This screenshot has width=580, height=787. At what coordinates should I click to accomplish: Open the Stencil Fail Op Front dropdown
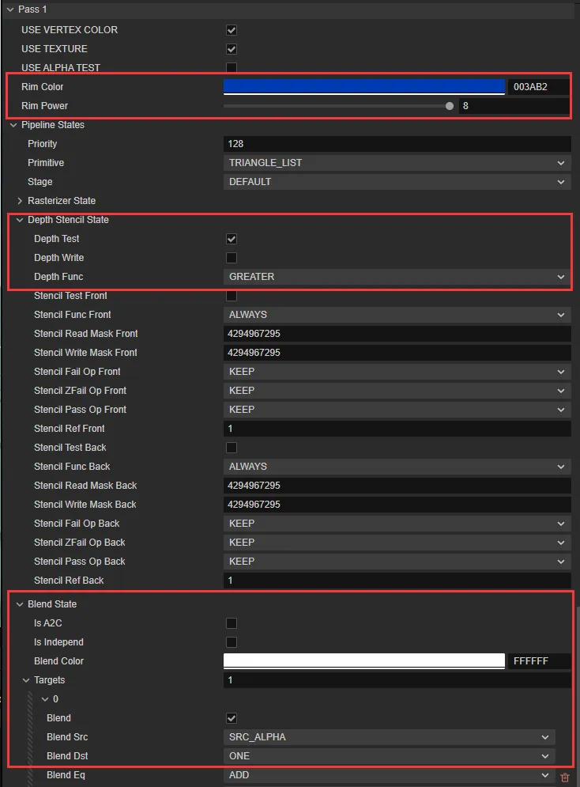397,372
